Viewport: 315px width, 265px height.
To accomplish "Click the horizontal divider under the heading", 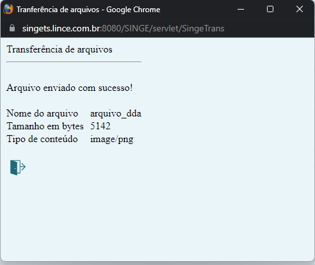I will point(74,62).
